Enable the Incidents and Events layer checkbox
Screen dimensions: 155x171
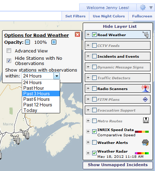tap(94, 56)
